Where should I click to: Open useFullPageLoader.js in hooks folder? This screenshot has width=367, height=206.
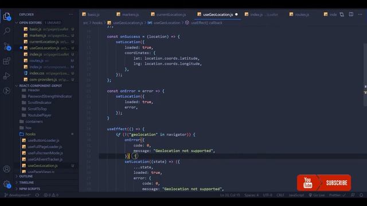pyautogui.click(x=45, y=146)
